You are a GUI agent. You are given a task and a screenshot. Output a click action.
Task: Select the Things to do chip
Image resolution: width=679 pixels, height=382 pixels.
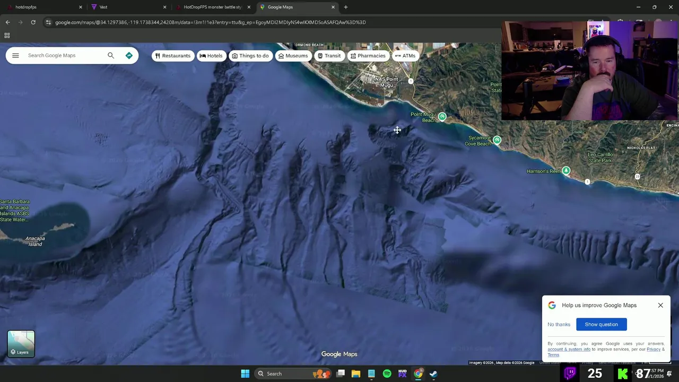250,56
